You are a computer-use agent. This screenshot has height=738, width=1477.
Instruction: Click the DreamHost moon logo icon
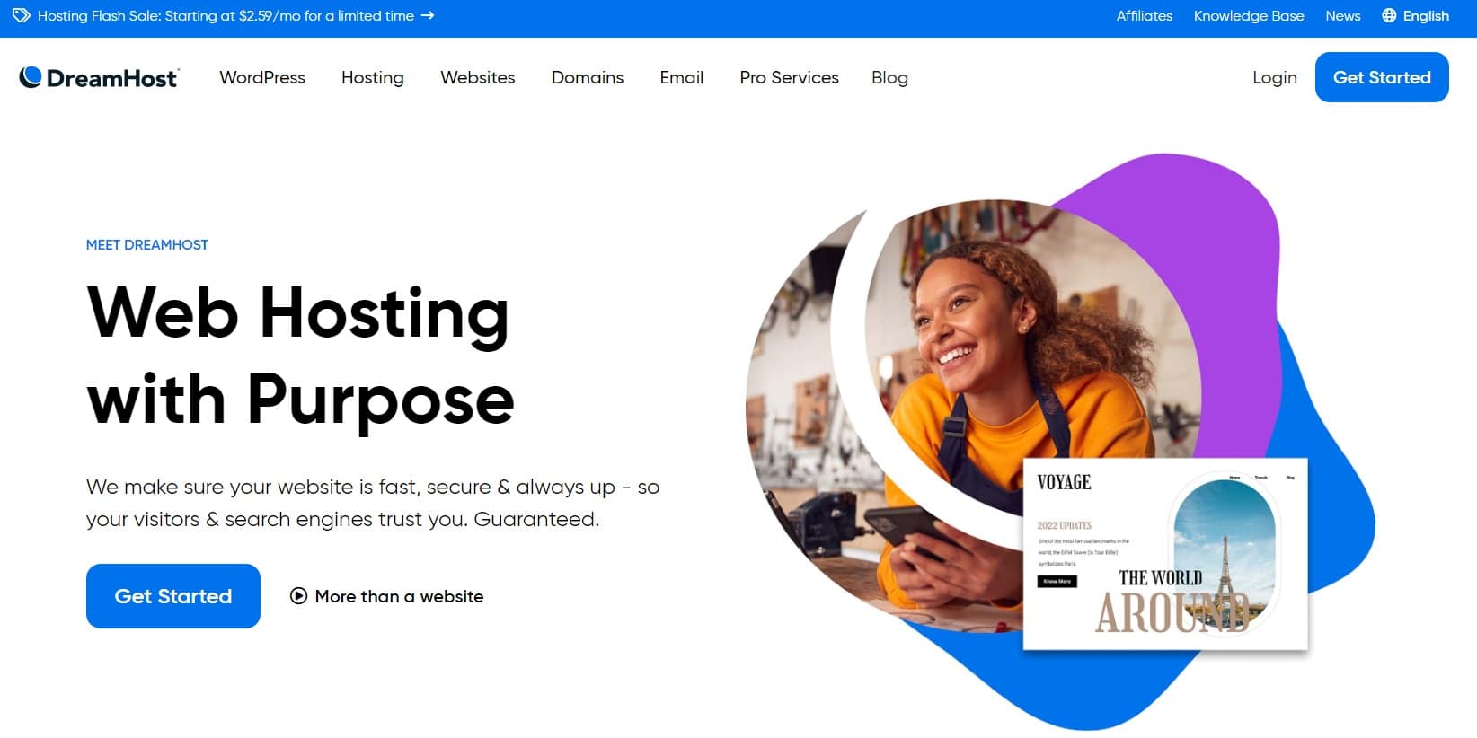31,77
